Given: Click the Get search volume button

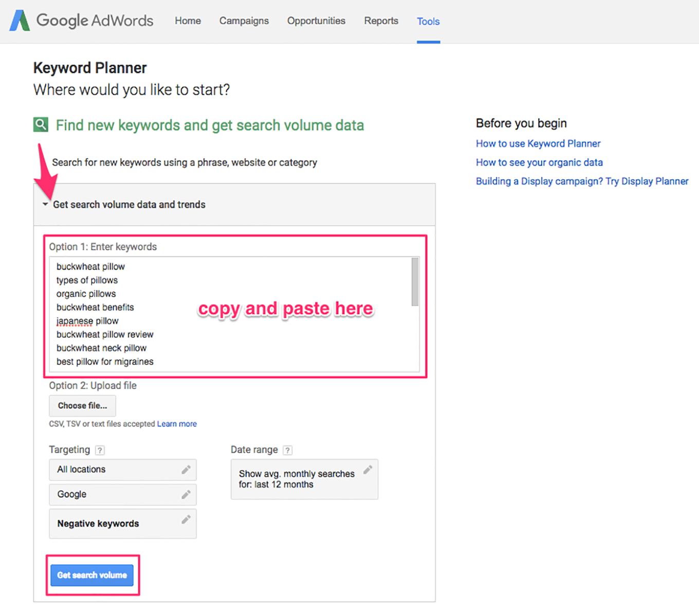Looking at the screenshot, I should (x=92, y=575).
